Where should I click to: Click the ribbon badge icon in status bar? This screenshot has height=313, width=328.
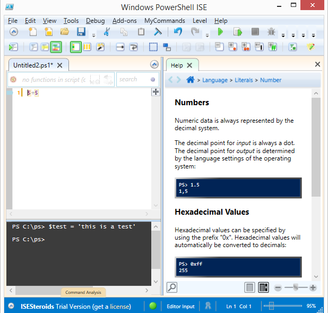click(208, 306)
